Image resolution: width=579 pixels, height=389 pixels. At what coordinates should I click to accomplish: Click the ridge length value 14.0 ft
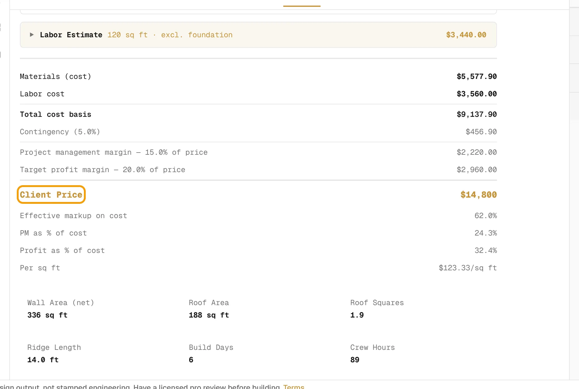[x=43, y=360]
